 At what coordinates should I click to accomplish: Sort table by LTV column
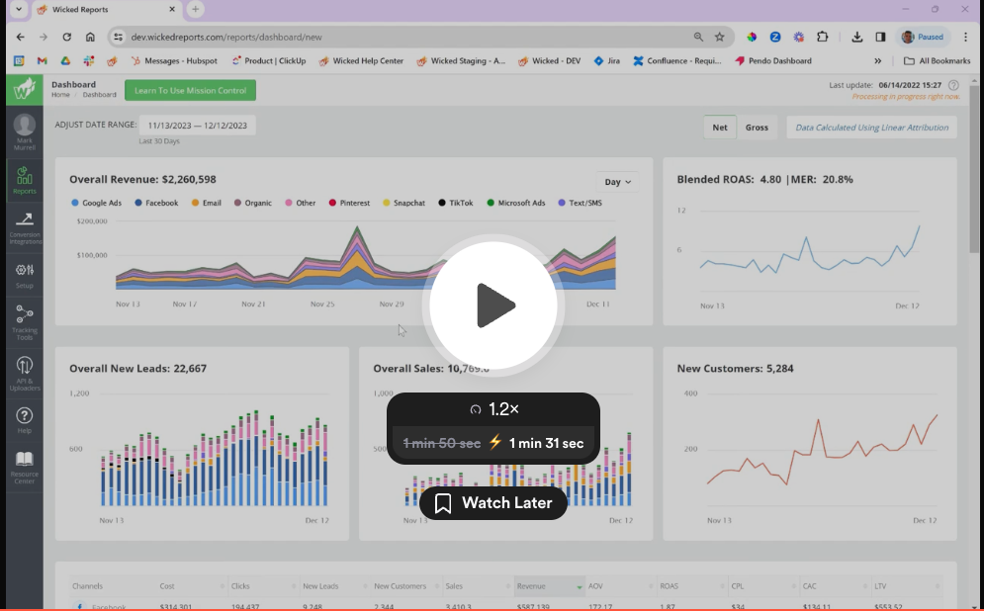[x=908, y=586]
